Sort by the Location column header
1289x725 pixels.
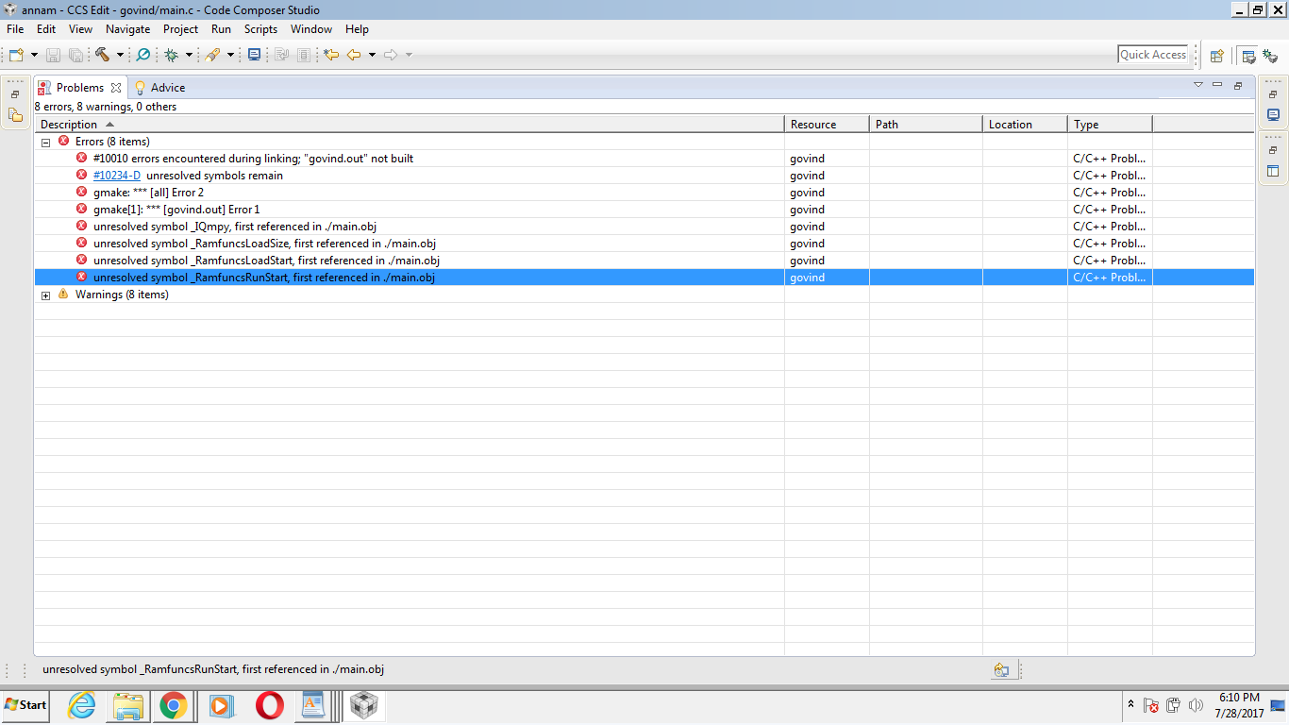click(x=1025, y=125)
